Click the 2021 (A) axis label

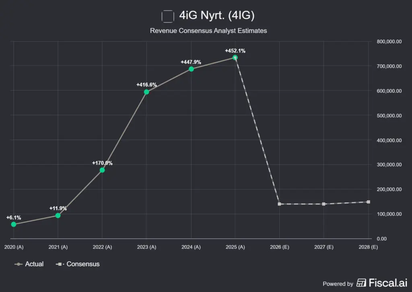(x=58, y=247)
